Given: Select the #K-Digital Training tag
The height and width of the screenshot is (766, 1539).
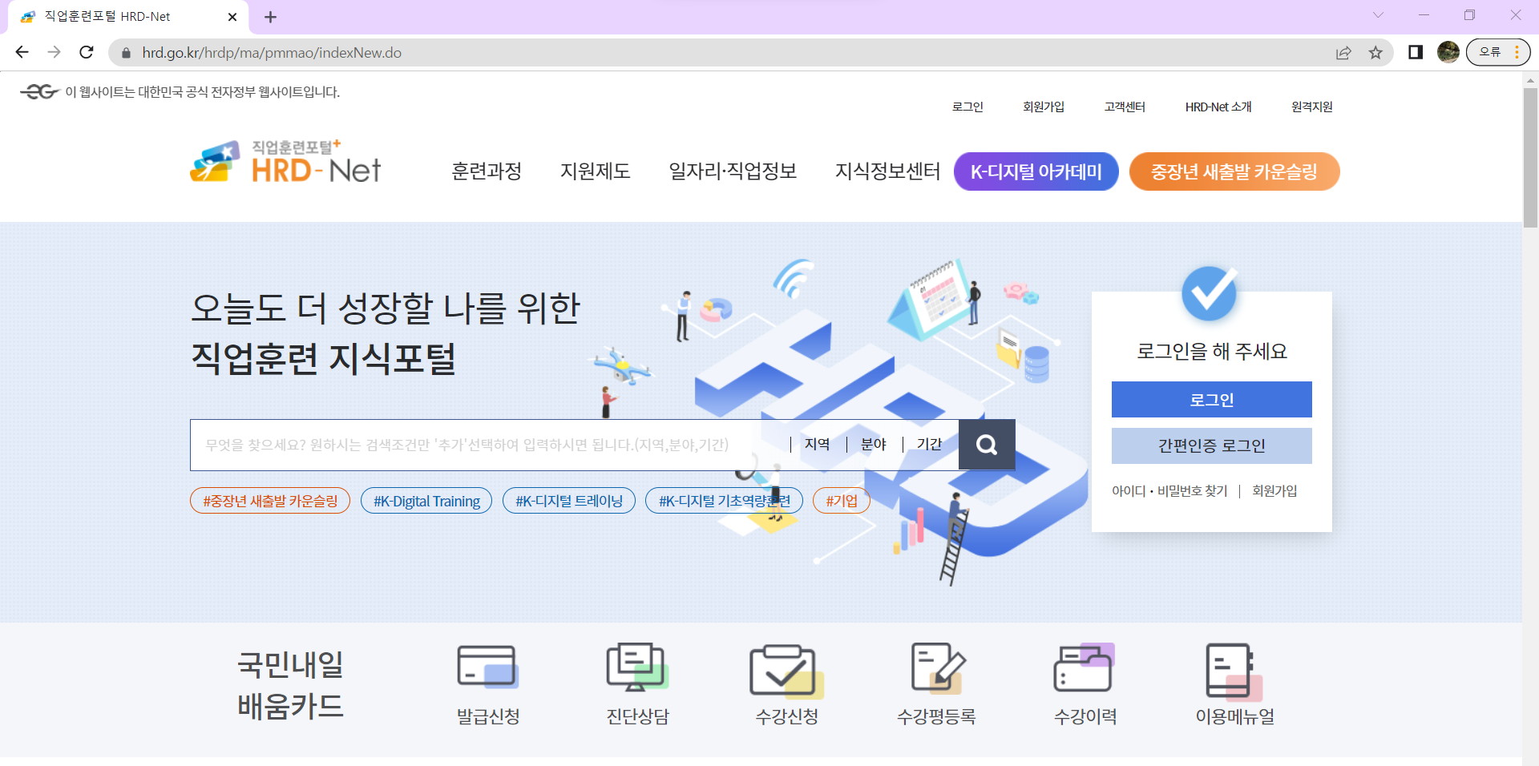Looking at the screenshot, I should click(426, 501).
